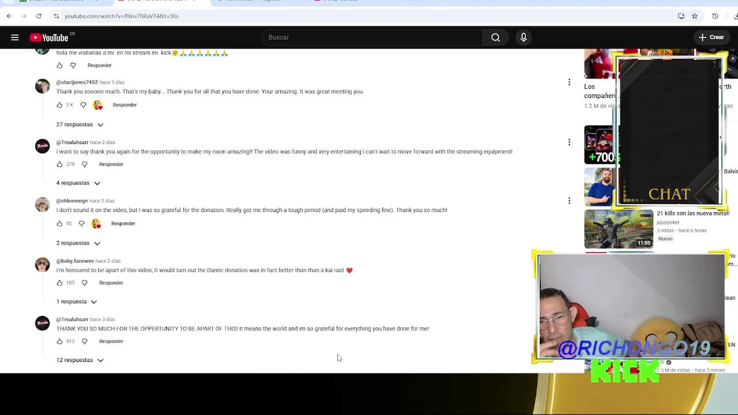Dislike the @chloemegn comment
Viewport: 738px width, 415px height.
81,224
